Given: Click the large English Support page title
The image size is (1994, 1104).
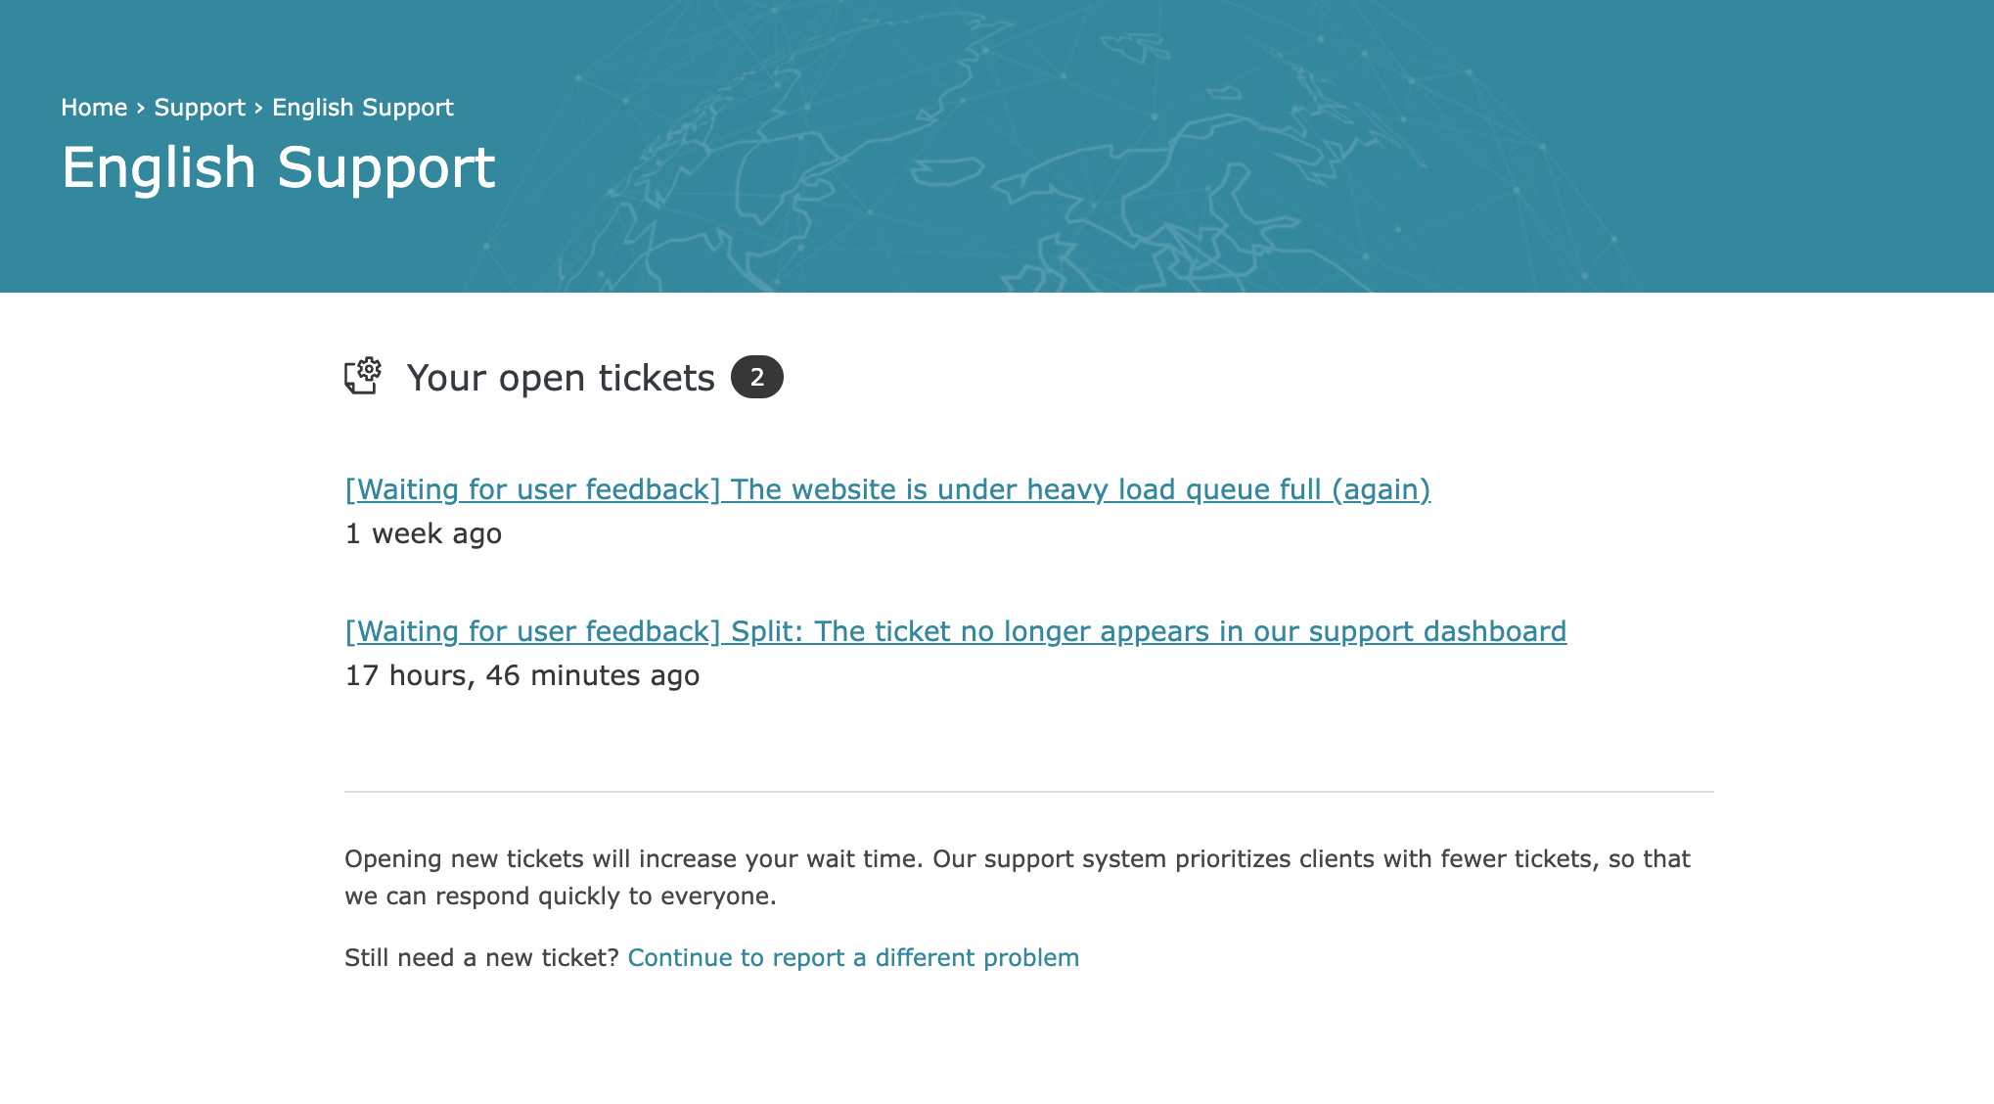Looking at the screenshot, I should coord(279,167).
